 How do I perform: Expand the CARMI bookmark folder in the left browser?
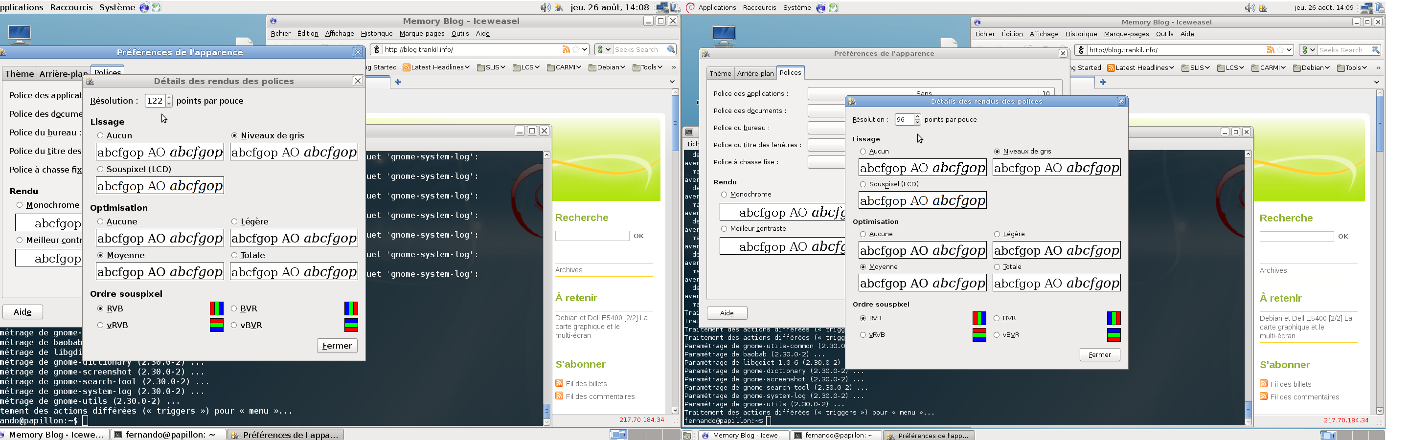[x=564, y=67]
